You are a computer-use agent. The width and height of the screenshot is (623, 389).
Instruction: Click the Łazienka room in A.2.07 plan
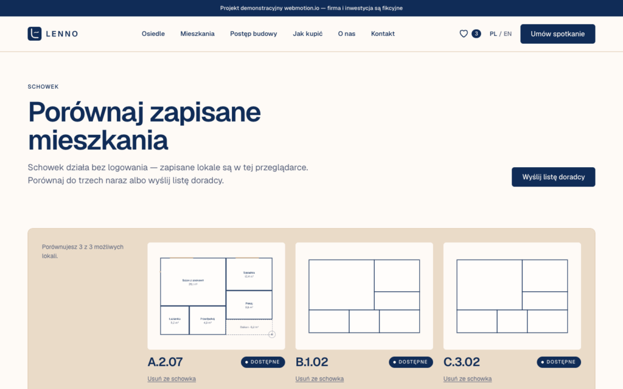[175, 320]
